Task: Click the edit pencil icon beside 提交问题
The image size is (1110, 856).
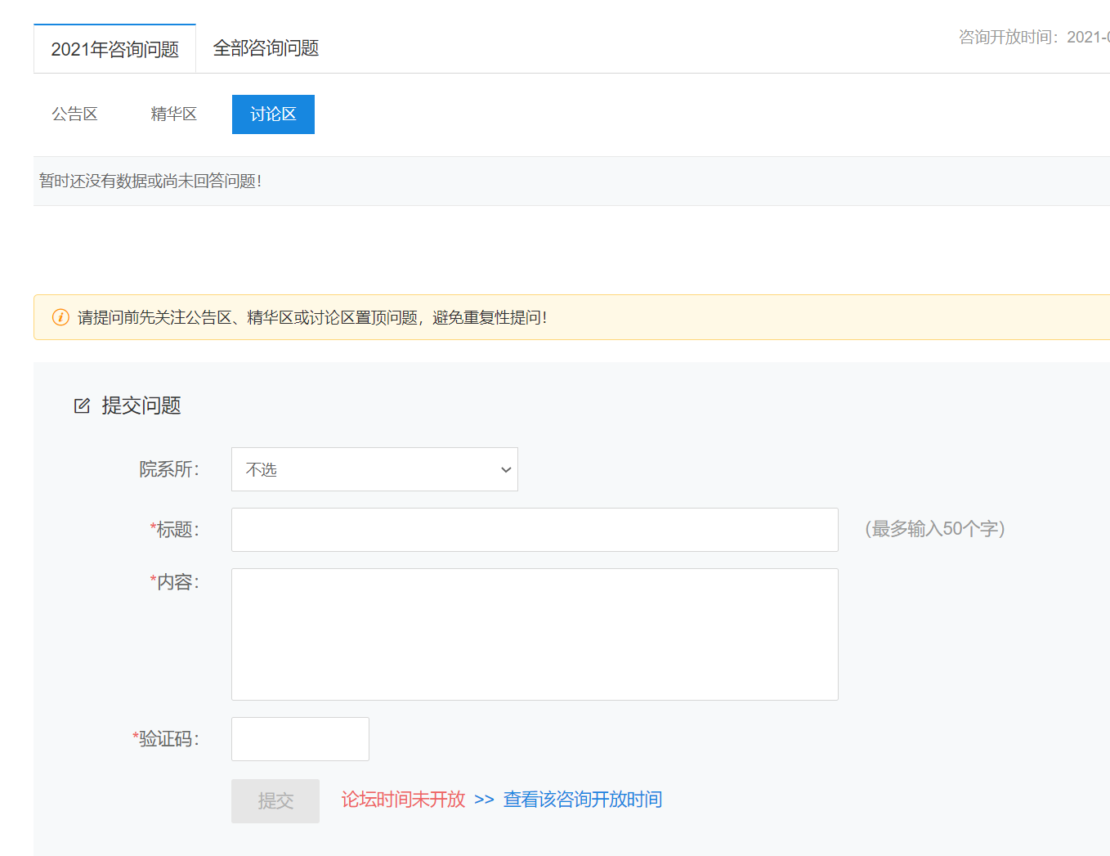Action: [x=82, y=406]
